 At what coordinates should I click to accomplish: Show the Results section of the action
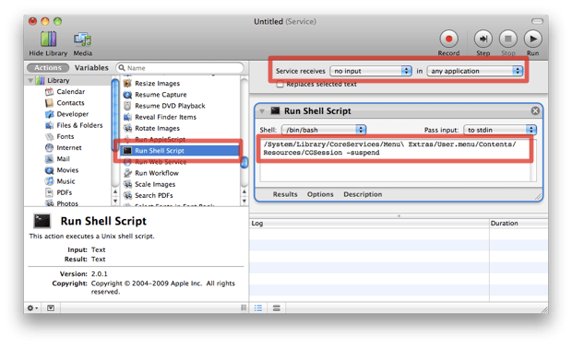point(285,194)
